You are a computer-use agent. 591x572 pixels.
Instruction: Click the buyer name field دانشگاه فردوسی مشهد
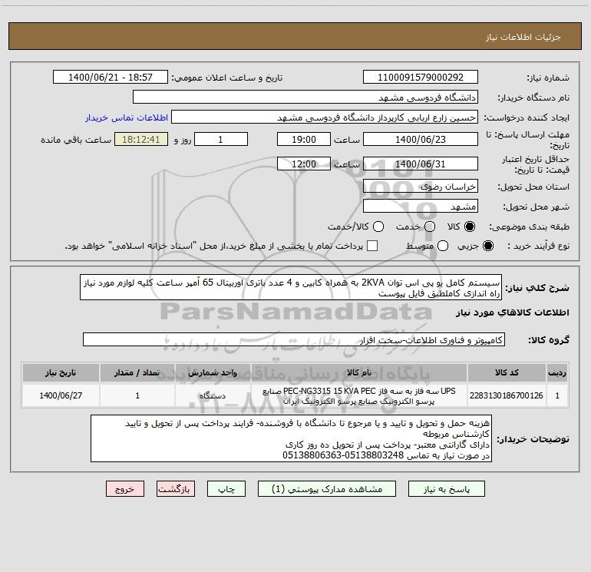305,98
